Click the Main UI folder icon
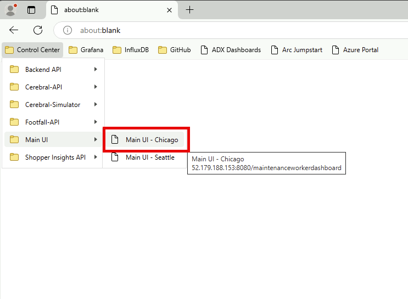The image size is (408, 299). pyautogui.click(x=14, y=139)
